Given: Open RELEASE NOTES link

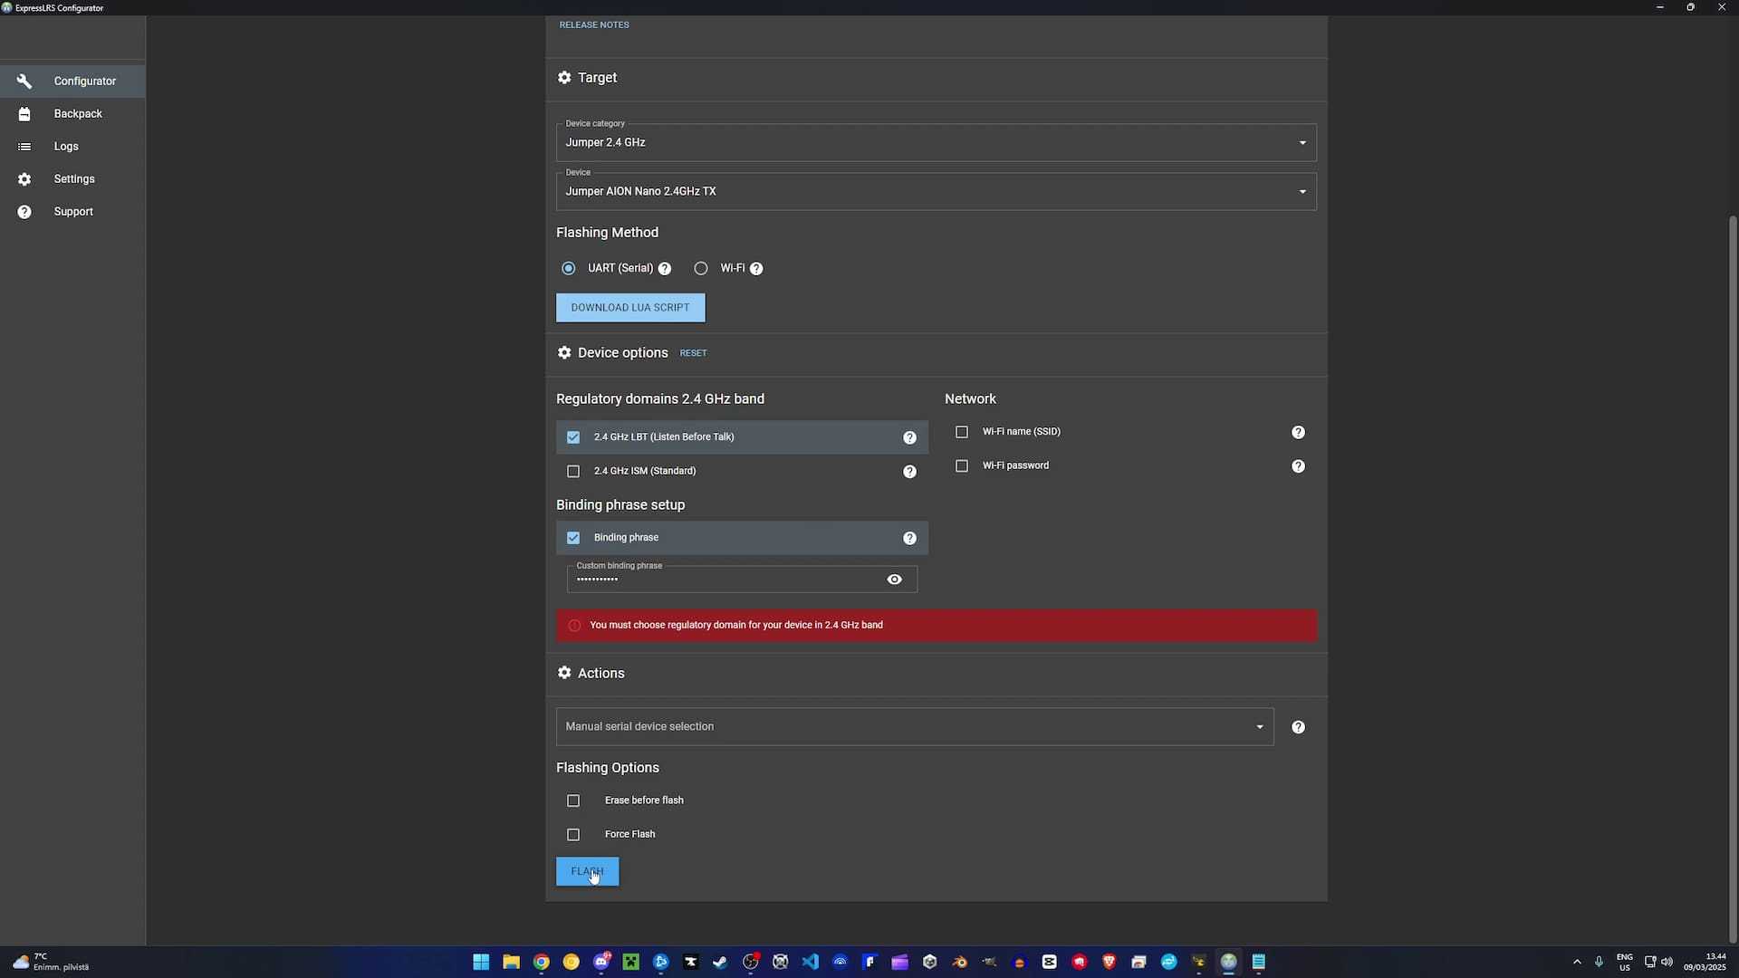Looking at the screenshot, I should pyautogui.click(x=594, y=25).
